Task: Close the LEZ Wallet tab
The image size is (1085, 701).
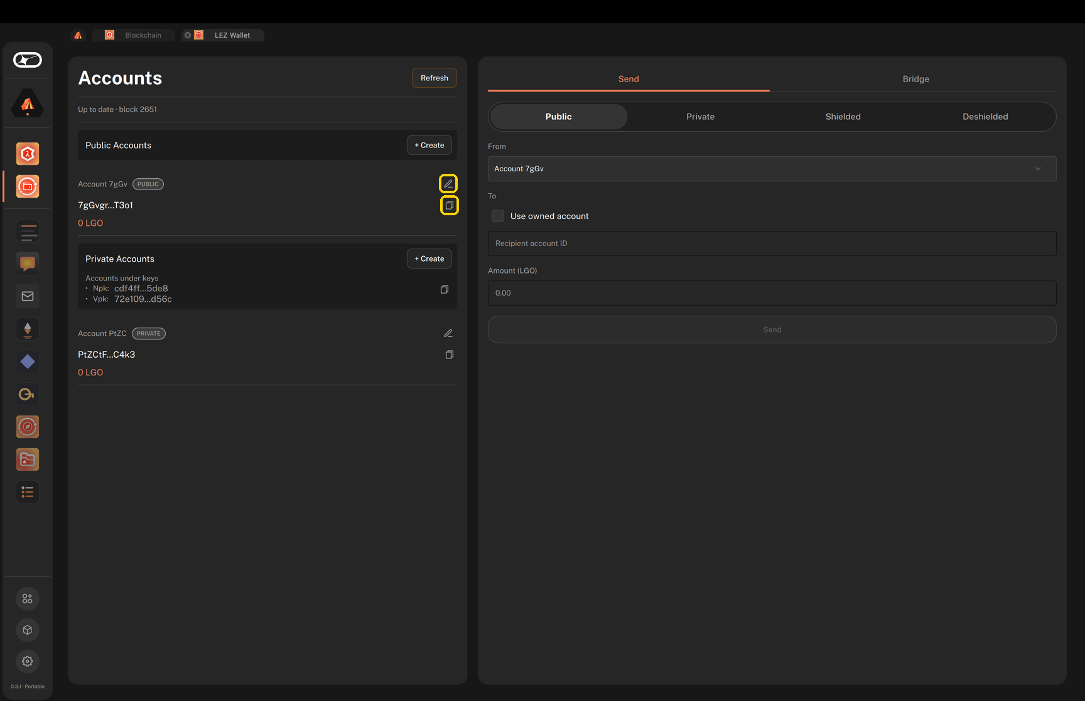Action: [x=188, y=35]
